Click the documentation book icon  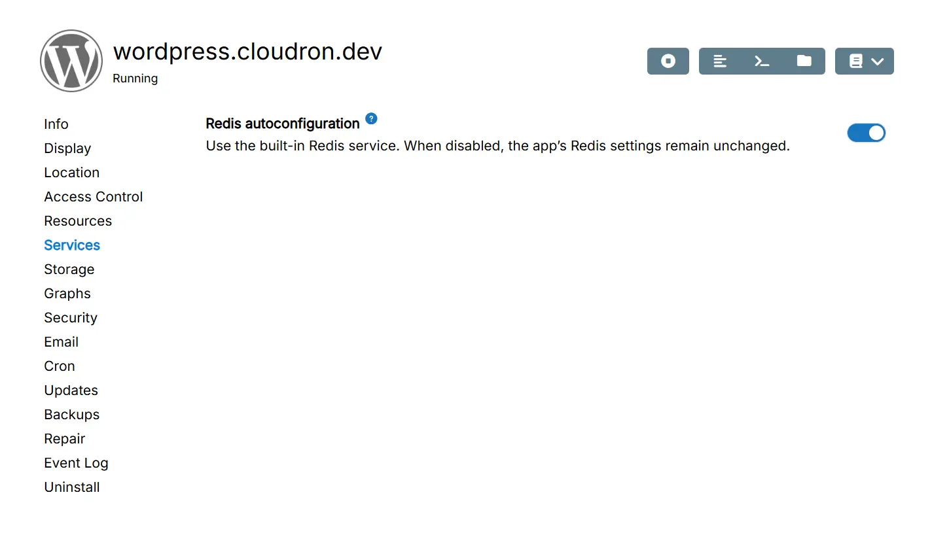855,61
